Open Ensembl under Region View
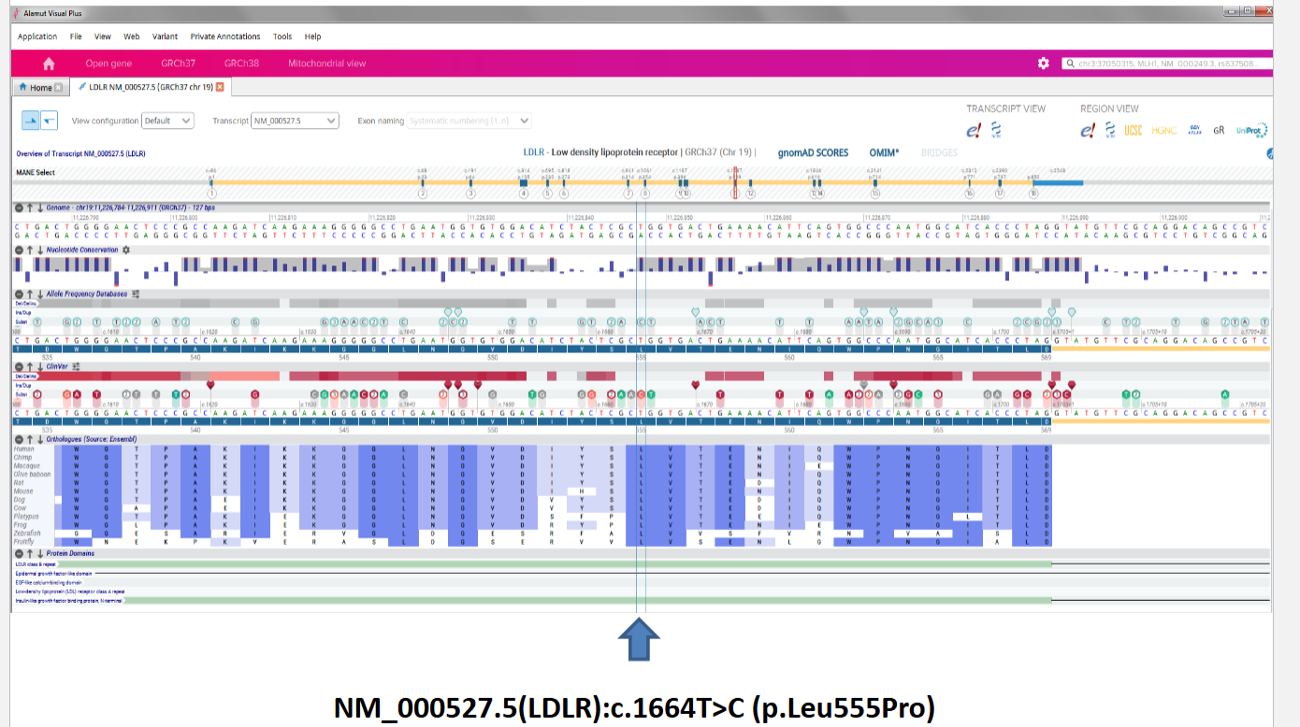The height and width of the screenshot is (727, 1300). 1088,131
